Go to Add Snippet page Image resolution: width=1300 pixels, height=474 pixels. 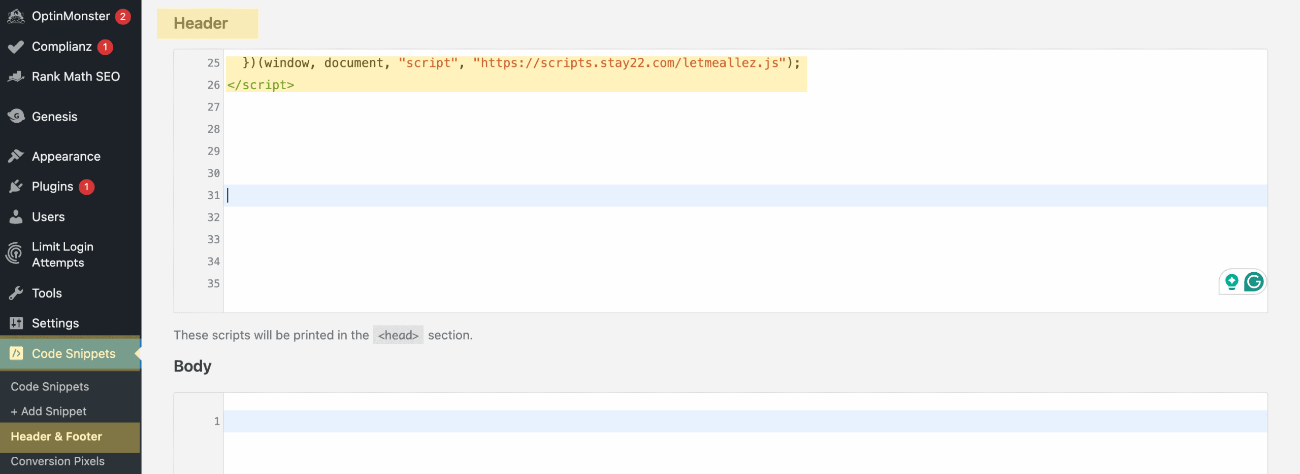click(49, 412)
